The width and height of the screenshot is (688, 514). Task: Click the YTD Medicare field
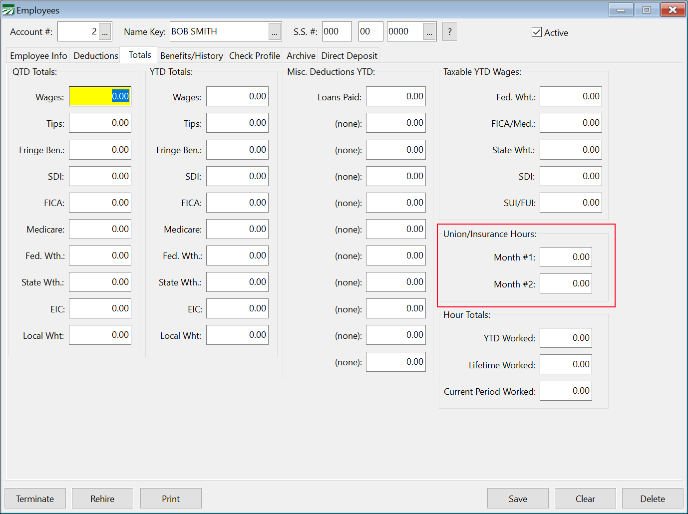click(237, 229)
